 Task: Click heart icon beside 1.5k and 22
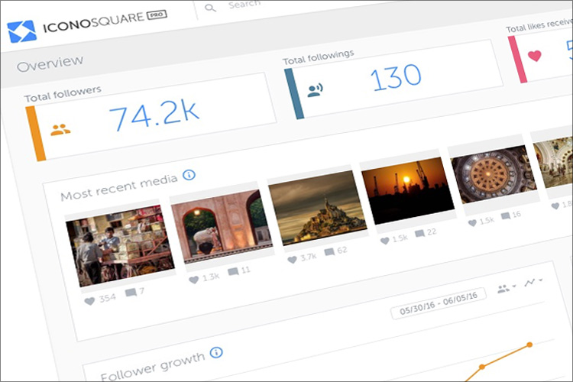(385, 241)
